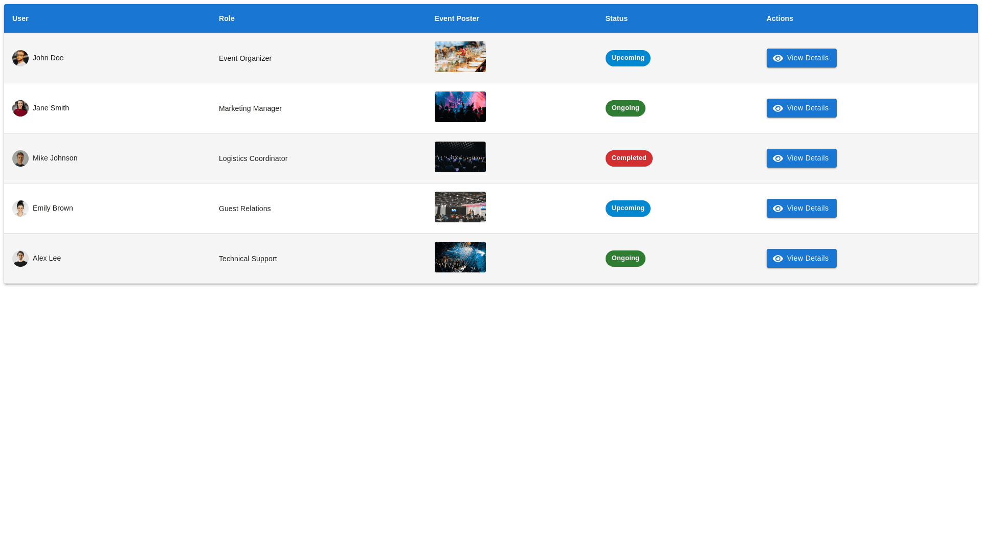The height and width of the screenshot is (552, 982).
Task: Open Emily Brown's conference hall poster
Action: coord(460,207)
